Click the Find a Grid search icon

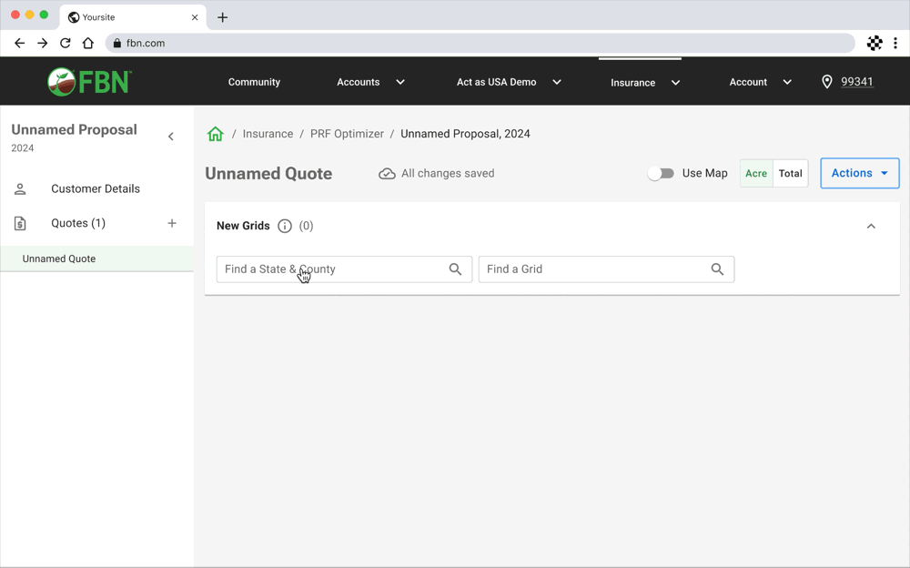point(717,269)
